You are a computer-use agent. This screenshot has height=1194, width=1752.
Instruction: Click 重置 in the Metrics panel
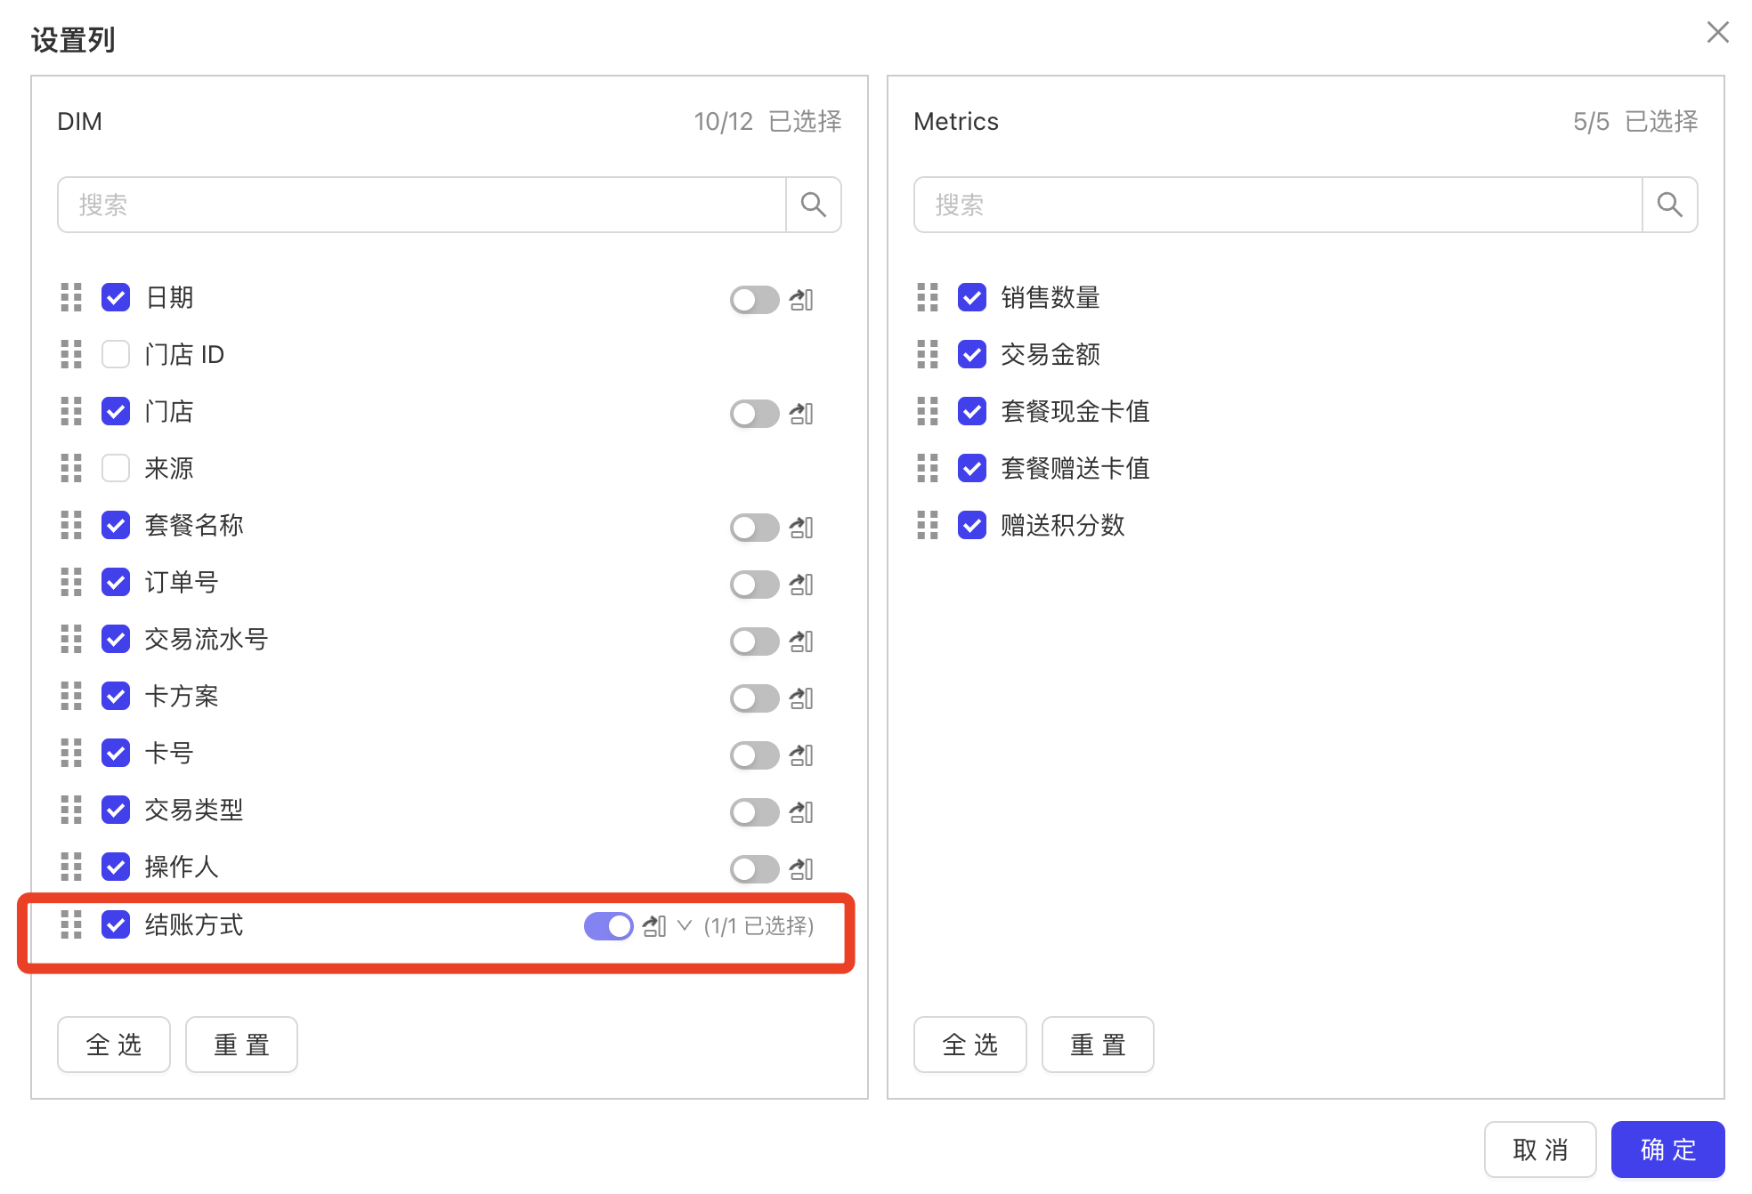tap(1098, 1045)
